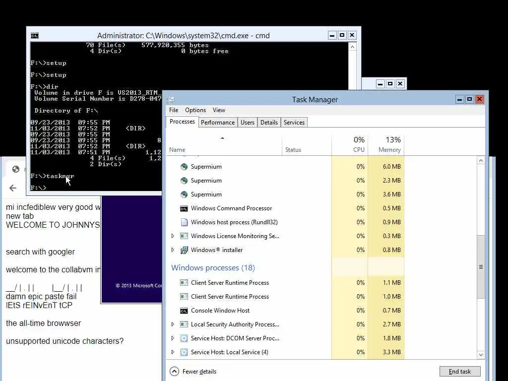Click the Task Manager vertical scrollbar thumb
This screenshot has height=381, width=508.
point(481,267)
